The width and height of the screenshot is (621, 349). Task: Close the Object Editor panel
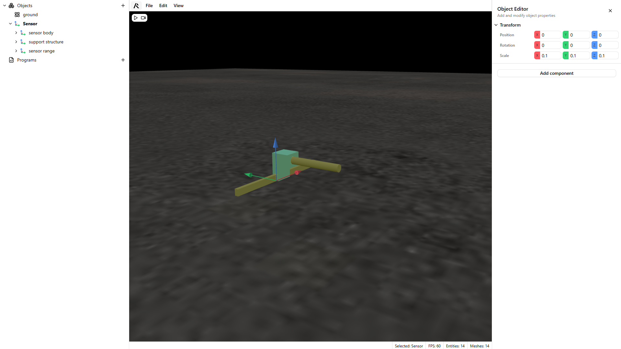click(x=610, y=11)
